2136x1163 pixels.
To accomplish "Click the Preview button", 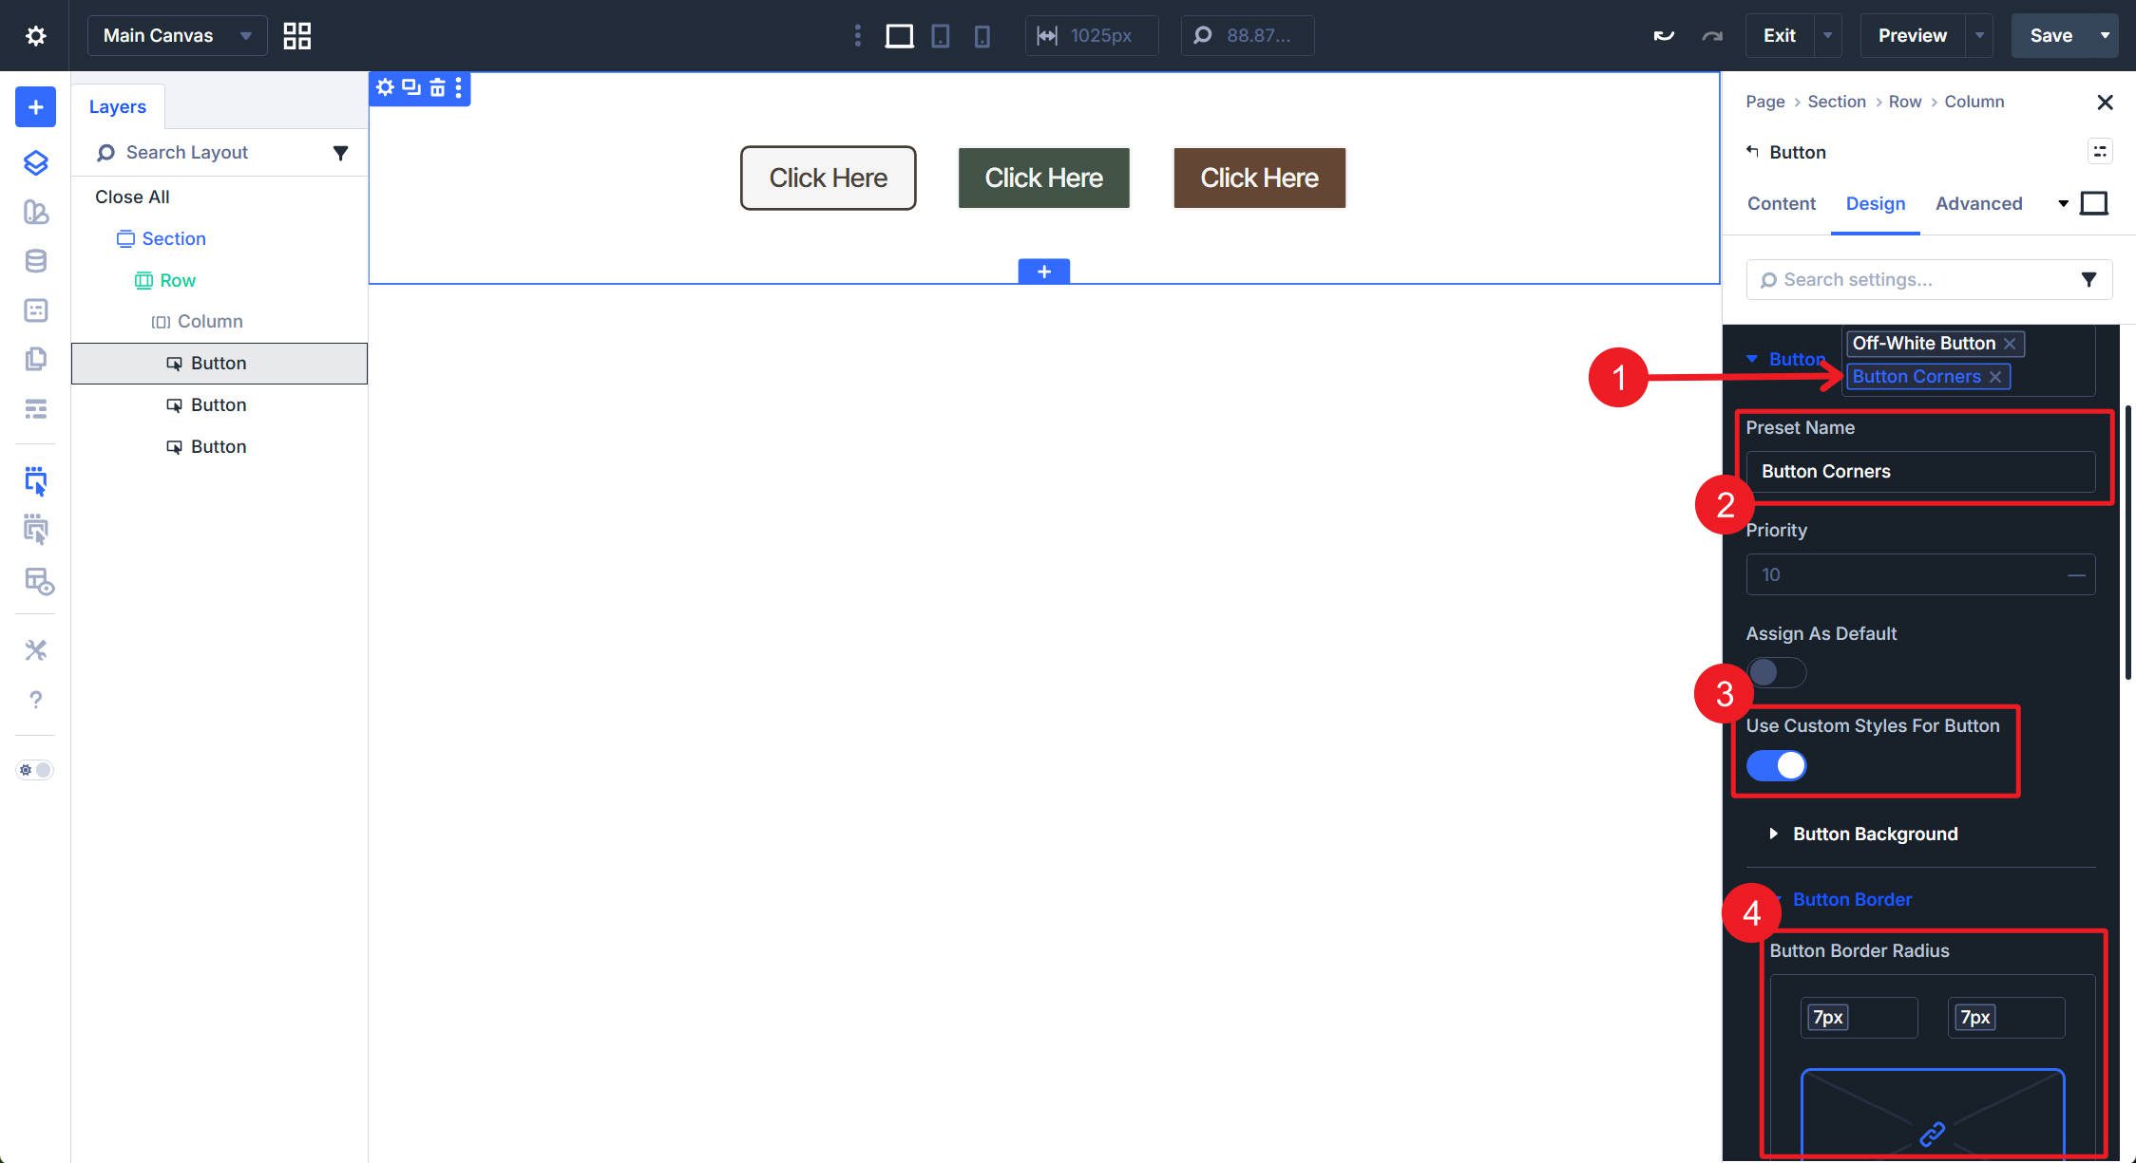I will coord(1911,36).
